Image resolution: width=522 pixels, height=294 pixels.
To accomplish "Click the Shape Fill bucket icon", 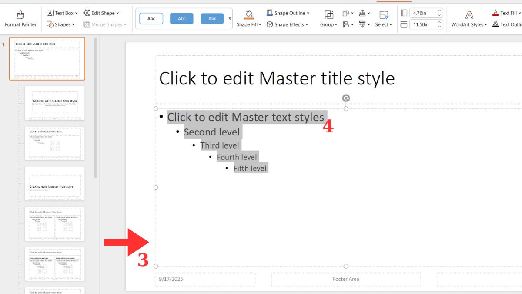I will (x=249, y=15).
